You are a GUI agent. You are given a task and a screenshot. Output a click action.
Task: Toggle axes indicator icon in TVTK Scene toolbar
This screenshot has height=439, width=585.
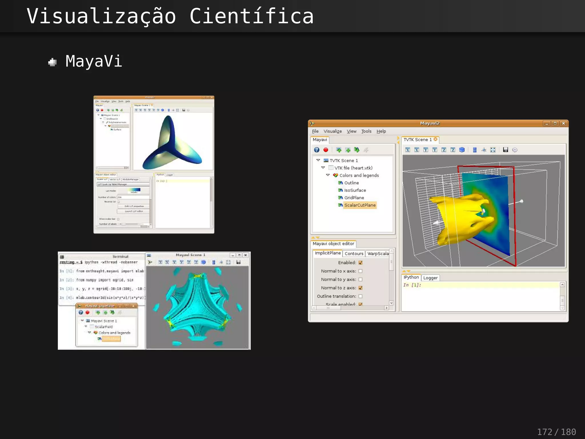pos(484,150)
